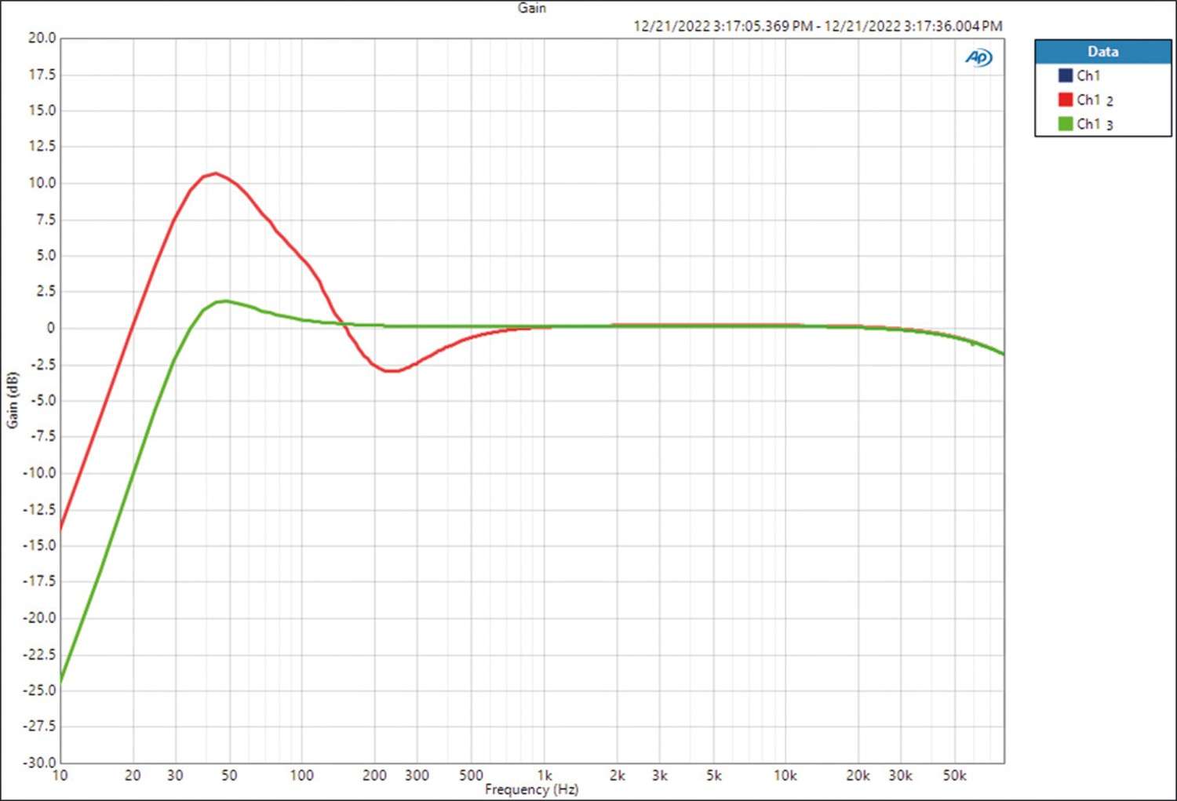Click the 20k frequency tick label
This screenshot has width=1177, height=801.
pyautogui.click(x=858, y=775)
